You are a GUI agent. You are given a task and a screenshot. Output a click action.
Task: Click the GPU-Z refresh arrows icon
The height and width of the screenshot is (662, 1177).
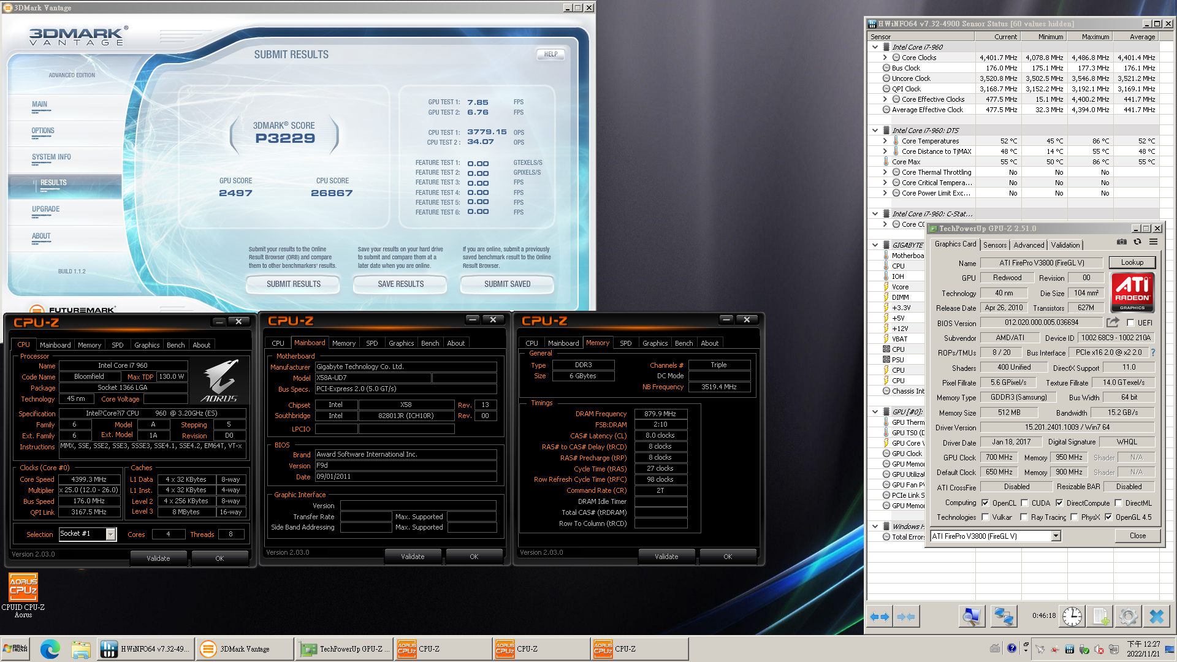(1137, 242)
